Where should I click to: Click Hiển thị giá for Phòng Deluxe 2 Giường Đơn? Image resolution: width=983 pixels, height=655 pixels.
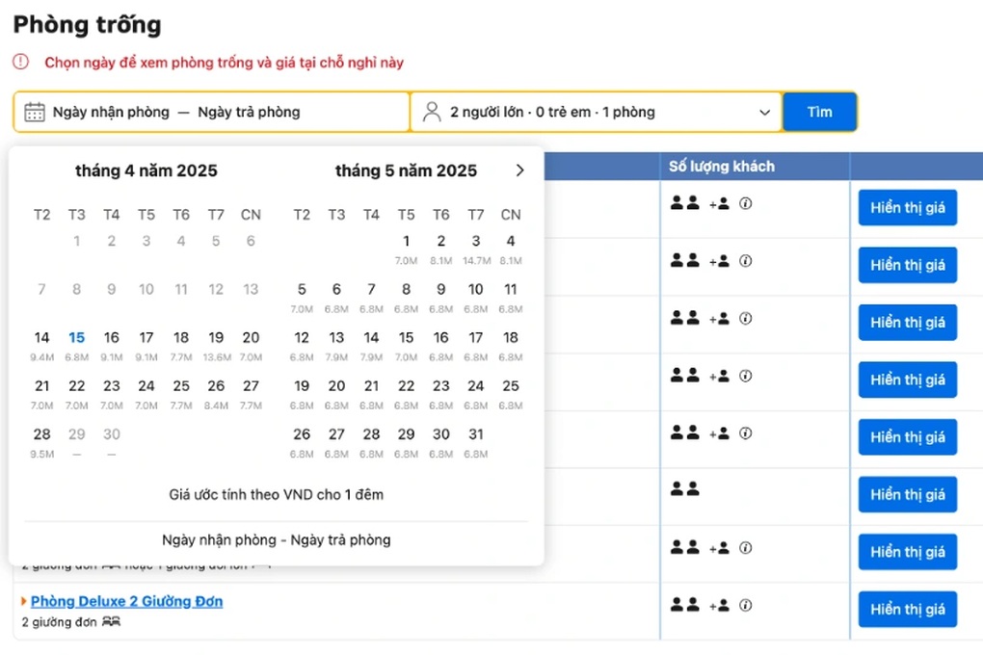click(907, 609)
